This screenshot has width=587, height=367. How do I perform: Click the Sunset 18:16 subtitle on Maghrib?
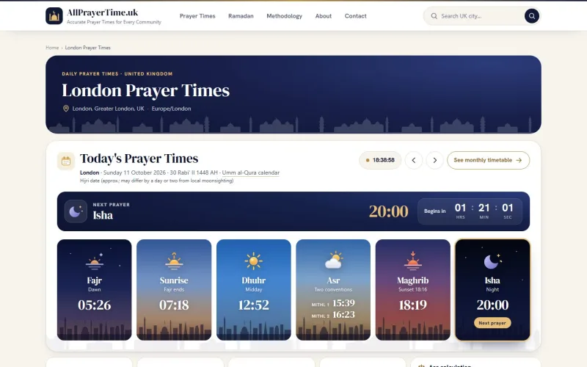[x=412, y=289]
